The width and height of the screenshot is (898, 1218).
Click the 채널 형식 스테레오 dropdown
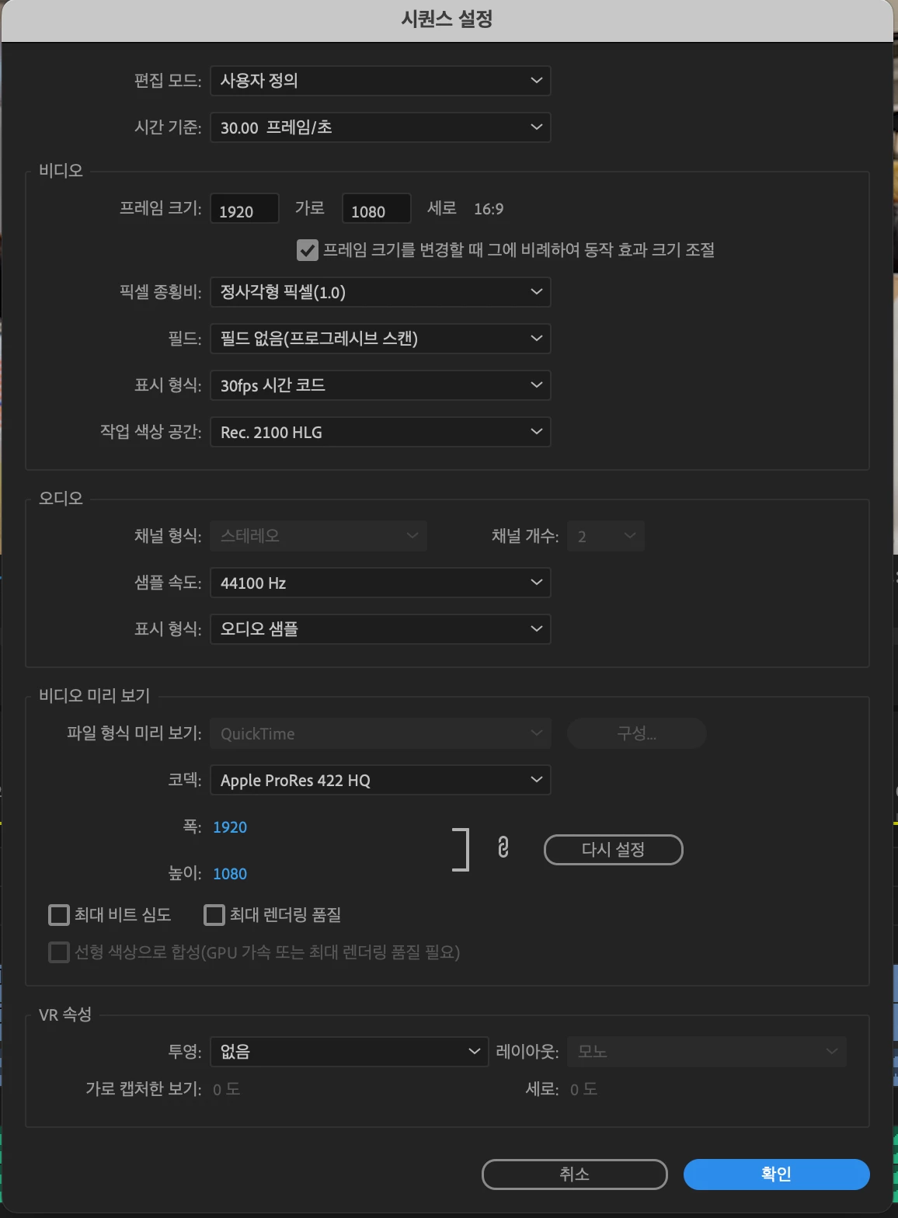click(318, 536)
